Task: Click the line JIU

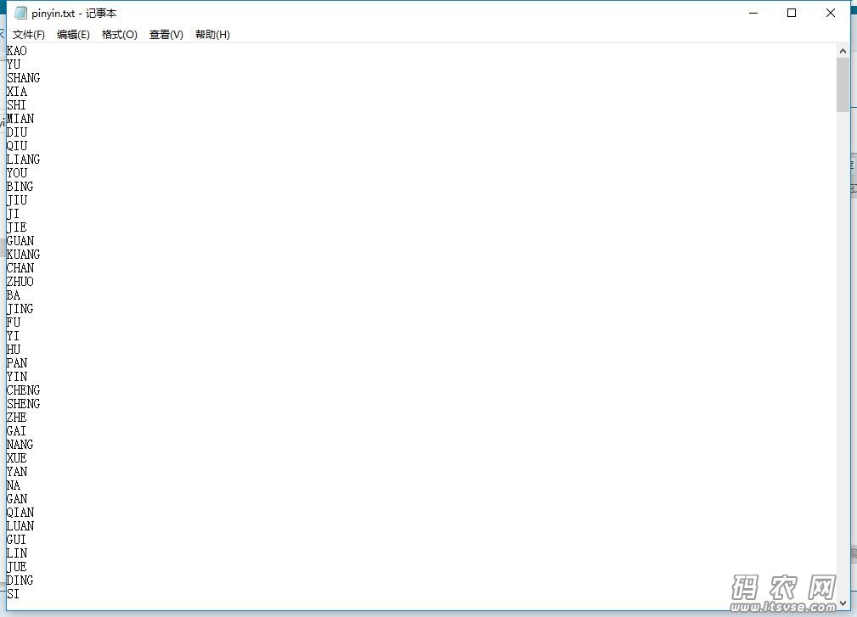Action: coord(16,200)
